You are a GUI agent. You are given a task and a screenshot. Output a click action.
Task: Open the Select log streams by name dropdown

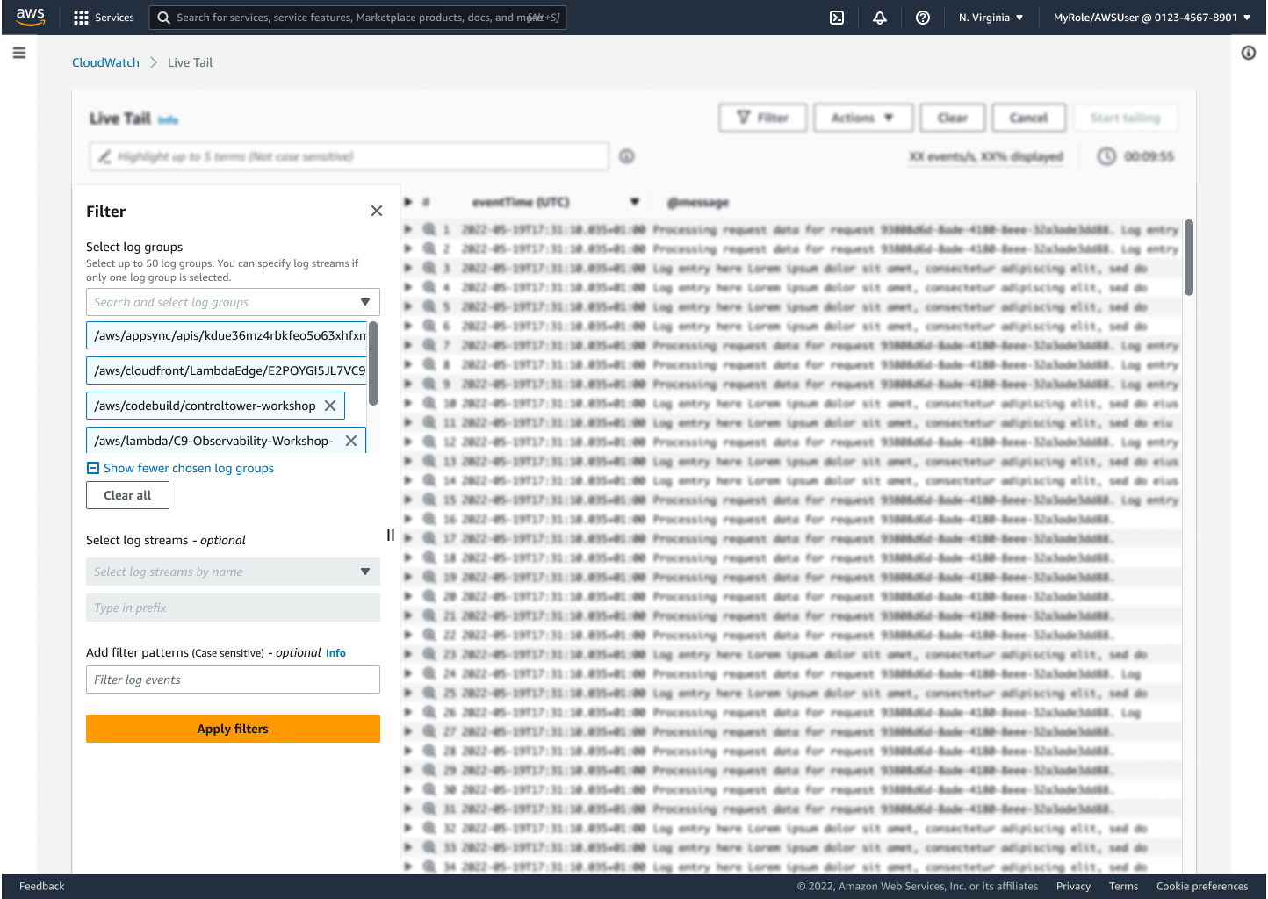click(233, 572)
